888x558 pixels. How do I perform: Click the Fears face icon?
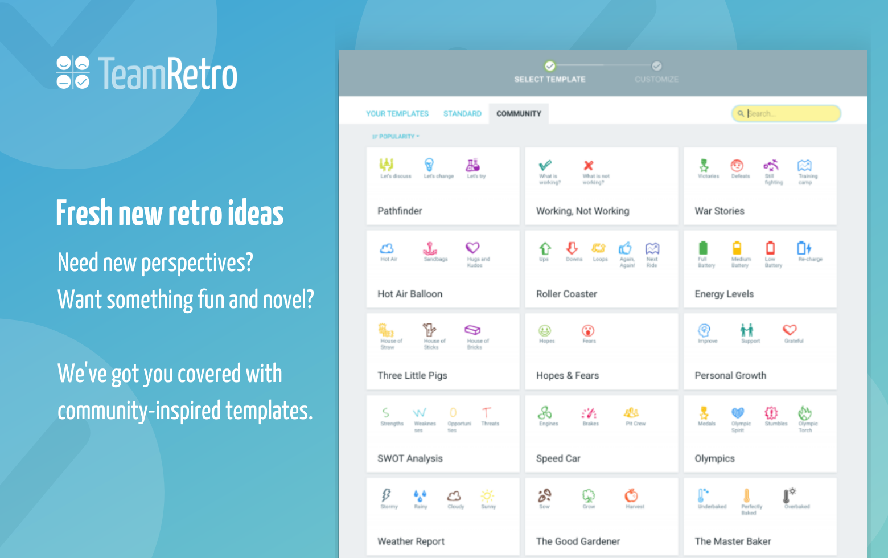click(588, 330)
